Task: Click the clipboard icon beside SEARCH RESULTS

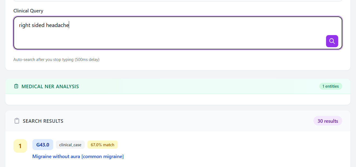Action: click(17, 121)
